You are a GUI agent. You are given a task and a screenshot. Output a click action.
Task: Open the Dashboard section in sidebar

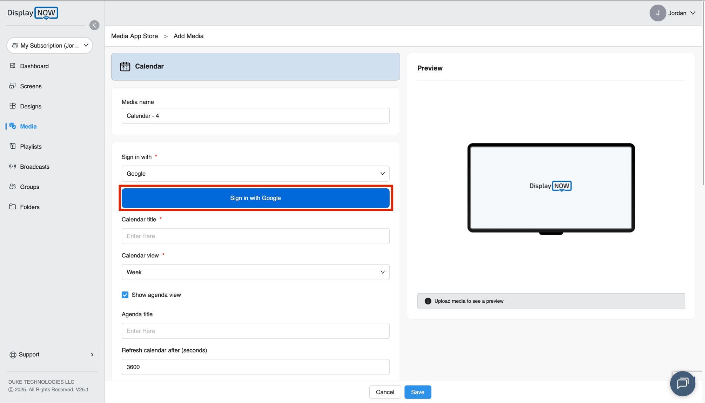[x=34, y=66]
